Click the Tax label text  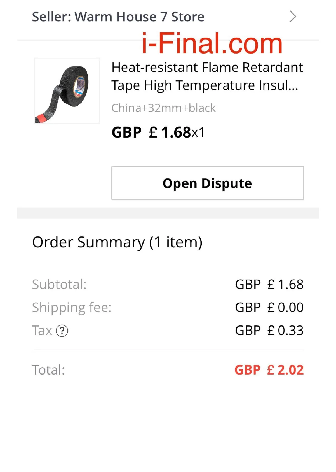(x=42, y=331)
